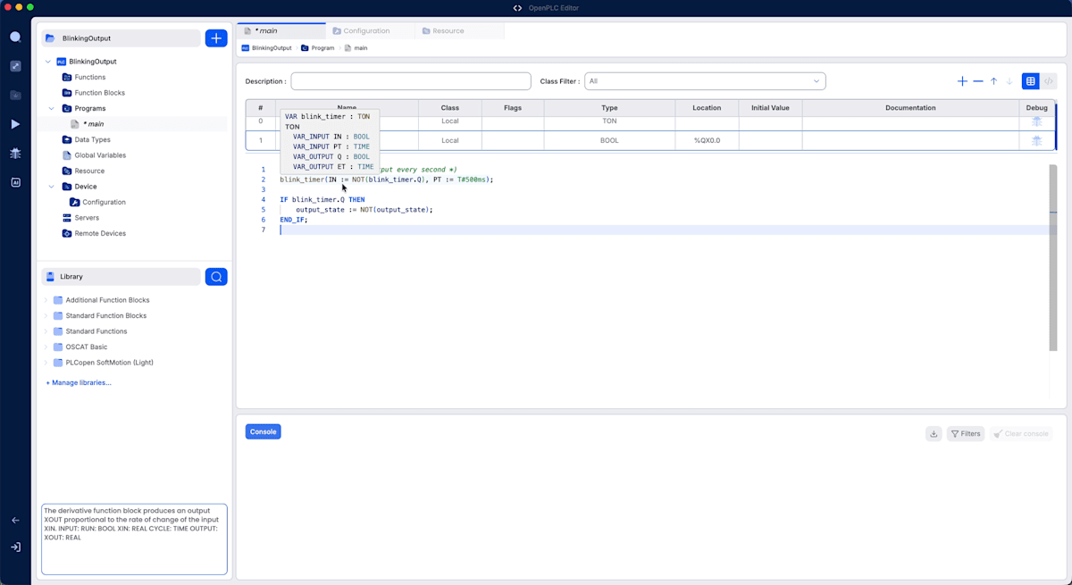This screenshot has width=1072, height=585.
Task: Click the back arrow icon in sidebar
Action: click(15, 520)
